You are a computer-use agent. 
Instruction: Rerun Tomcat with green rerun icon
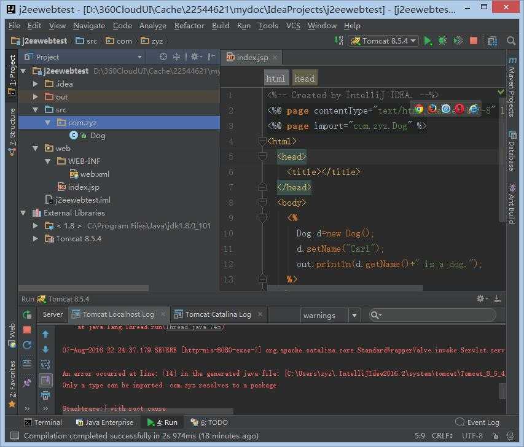tap(27, 315)
